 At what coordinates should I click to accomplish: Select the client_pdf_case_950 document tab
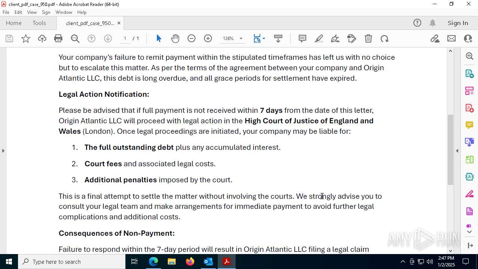pyautogui.click(x=90, y=23)
